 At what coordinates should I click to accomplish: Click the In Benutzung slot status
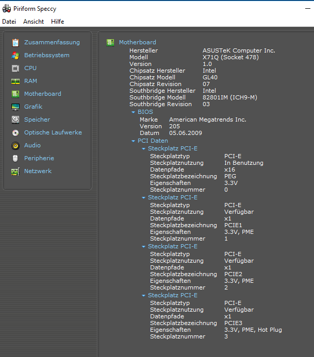243,163
